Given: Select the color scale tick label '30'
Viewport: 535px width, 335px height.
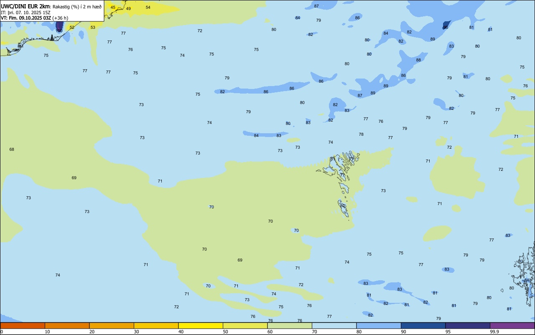Looking at the screenshot, I should point(136,332).
